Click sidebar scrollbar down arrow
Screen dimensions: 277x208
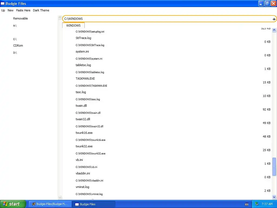tap(60, 197)
